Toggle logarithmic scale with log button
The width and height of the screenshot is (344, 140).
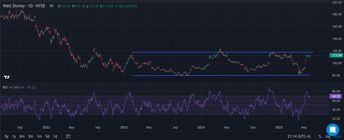point(328,136)
